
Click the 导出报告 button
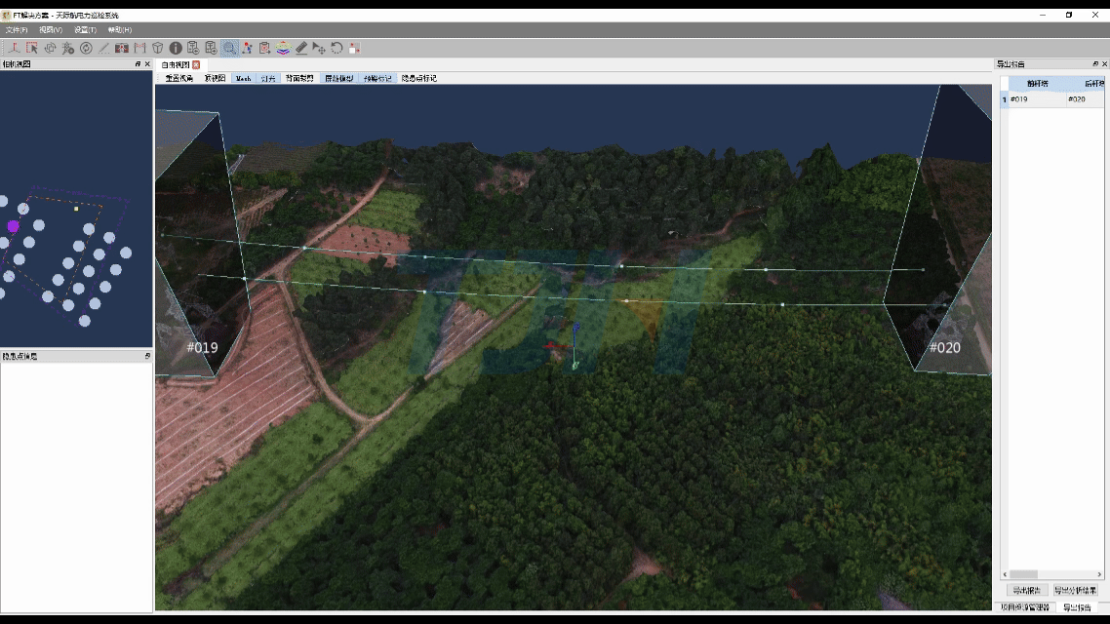1026,590
